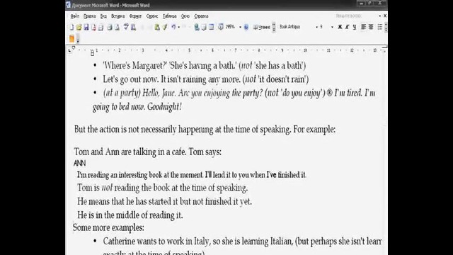The width and height of the screenshot is (453, 255).
Task: Click the text 'Some more examples:'
Action: pos(108,228)
